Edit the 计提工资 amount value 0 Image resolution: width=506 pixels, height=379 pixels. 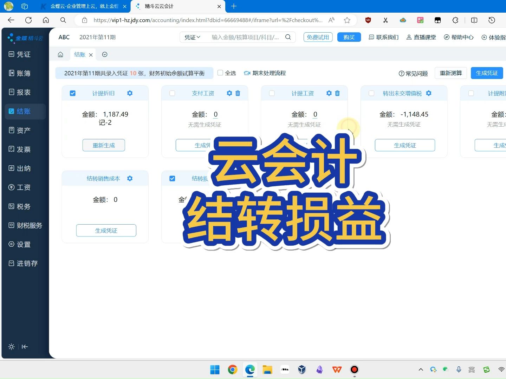(x=315, y=114)
